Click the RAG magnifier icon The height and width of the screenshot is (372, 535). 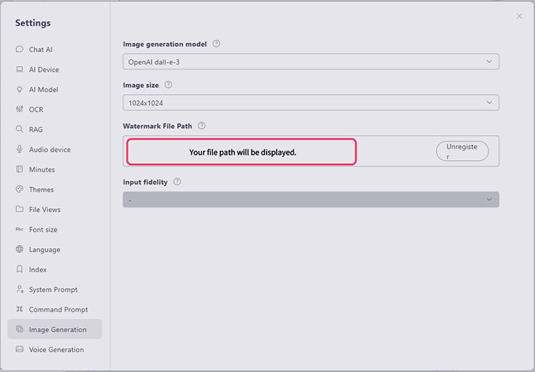point(20,130)
